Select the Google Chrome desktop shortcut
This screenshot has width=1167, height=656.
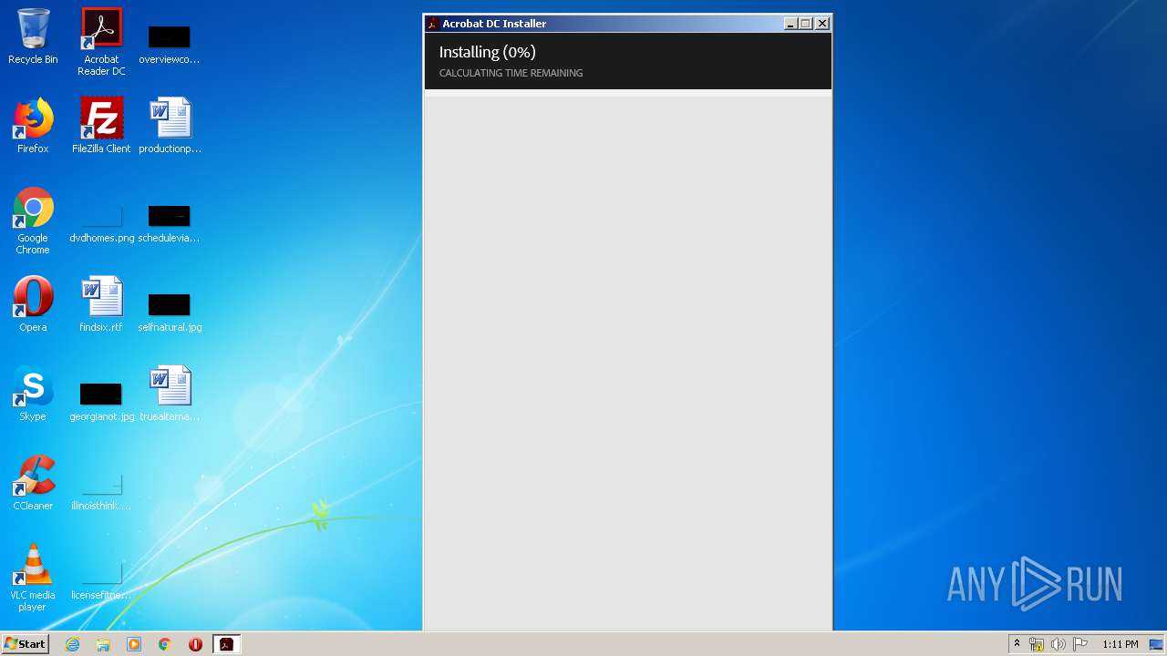coord(33,221)
